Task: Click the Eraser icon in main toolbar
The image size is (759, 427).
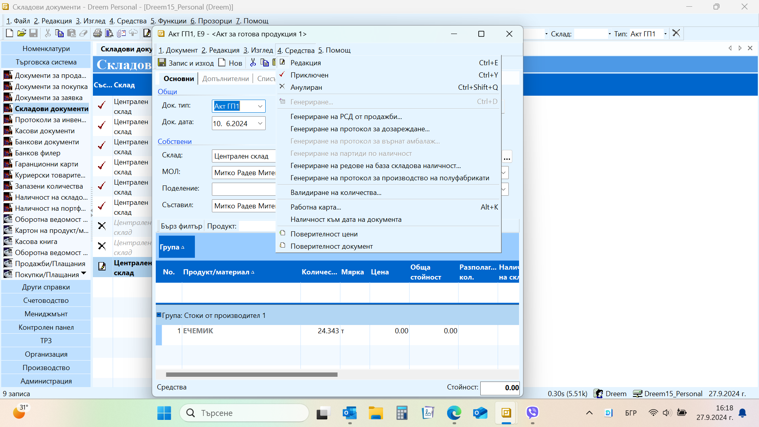Action: click(83, 33)
